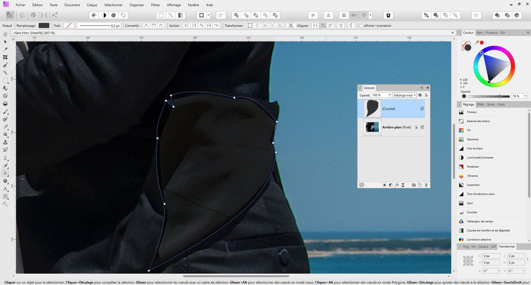Open the Calque menu
The height and width of the screenshot is (285, 531).
[x=92, y=5]
